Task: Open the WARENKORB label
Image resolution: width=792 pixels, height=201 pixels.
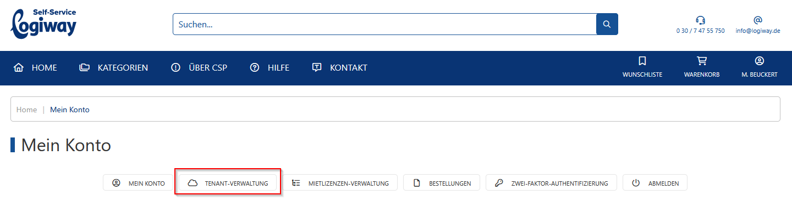Action: (702, 75)
